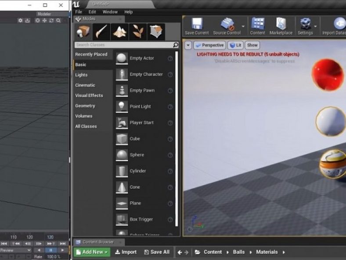The image size is (346, 260).
Task: Select the Foliage mode icon
Action: point(138,32)
